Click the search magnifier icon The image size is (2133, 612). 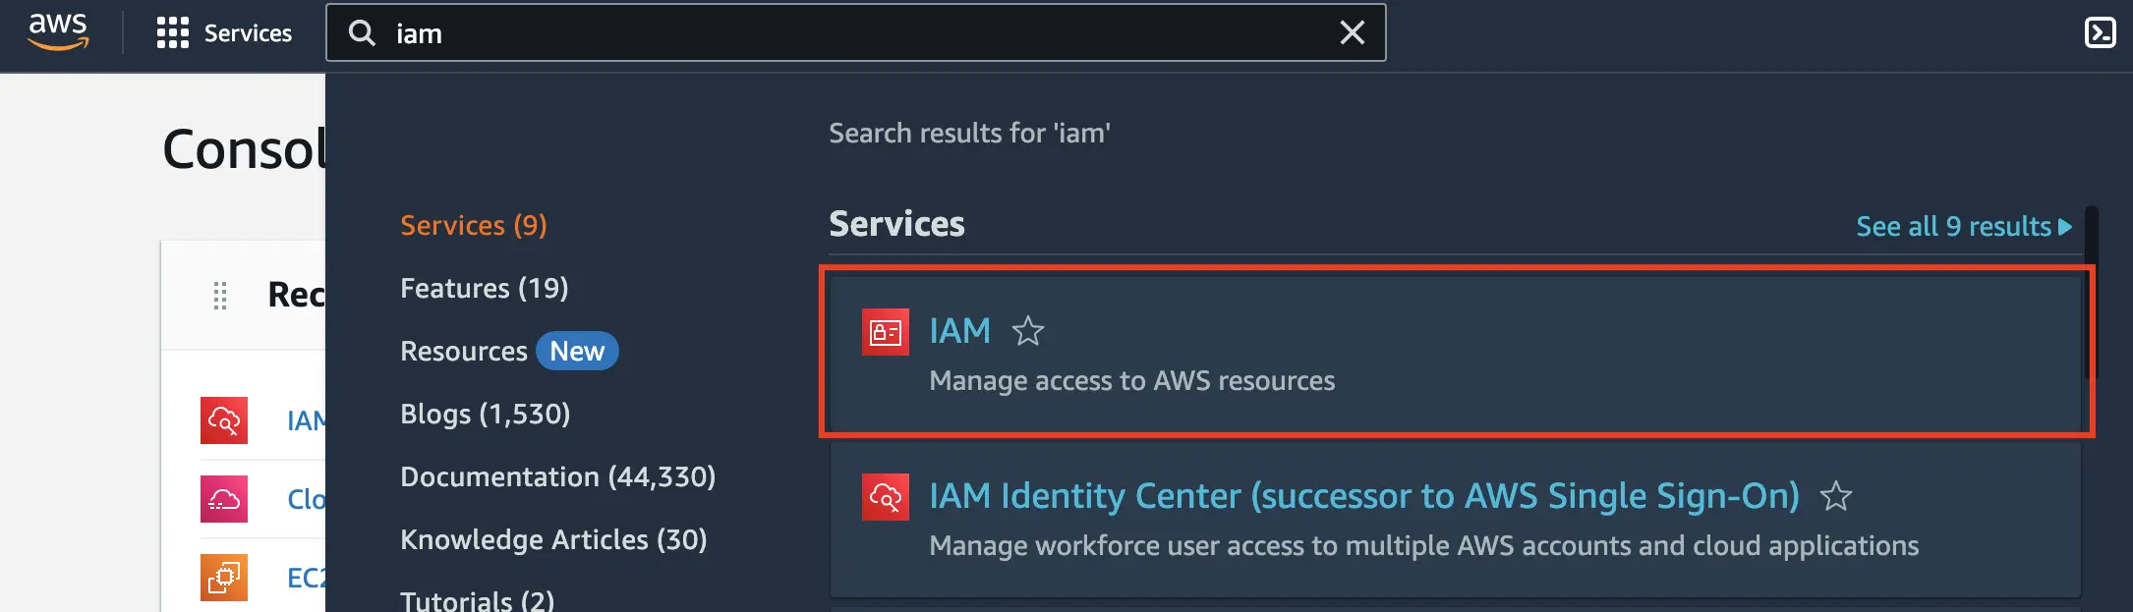pos(362,33)
